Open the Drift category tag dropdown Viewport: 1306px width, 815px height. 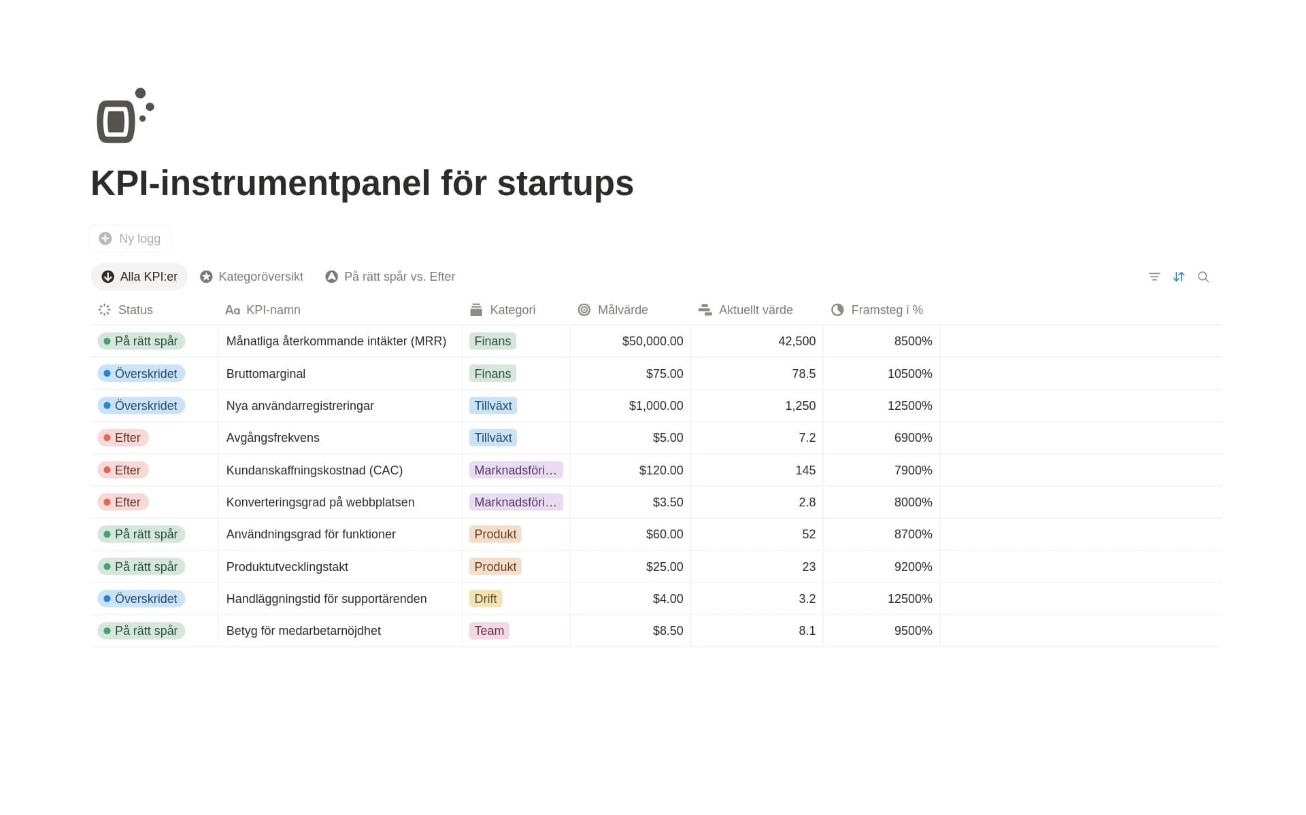[x=486, y=599]
